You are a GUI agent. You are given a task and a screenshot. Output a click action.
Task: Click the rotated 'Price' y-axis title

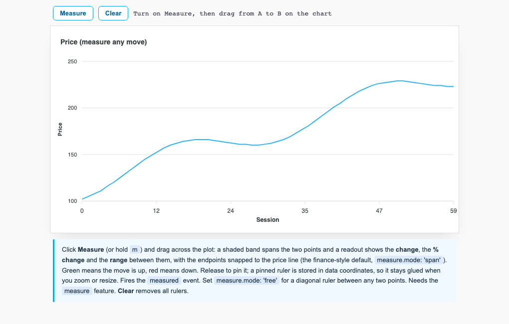[60, 129]
